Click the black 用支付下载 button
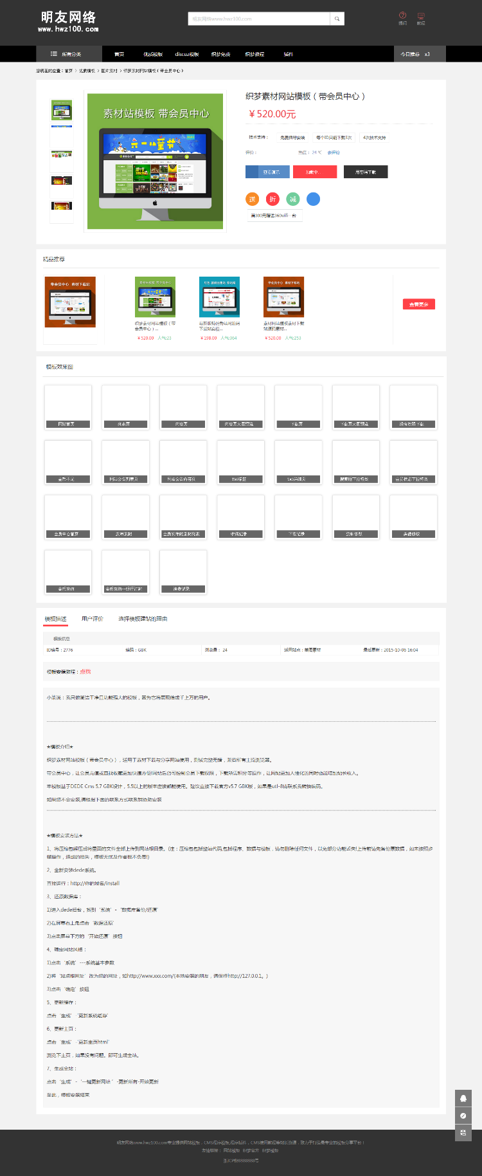This screenshot has width=482, height=1176. click(x=366, y=172)
